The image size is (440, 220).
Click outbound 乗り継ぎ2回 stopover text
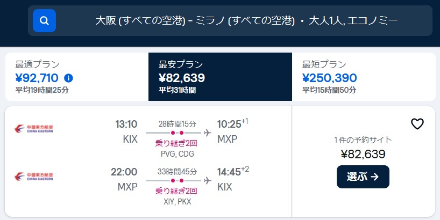pos(176,143)
